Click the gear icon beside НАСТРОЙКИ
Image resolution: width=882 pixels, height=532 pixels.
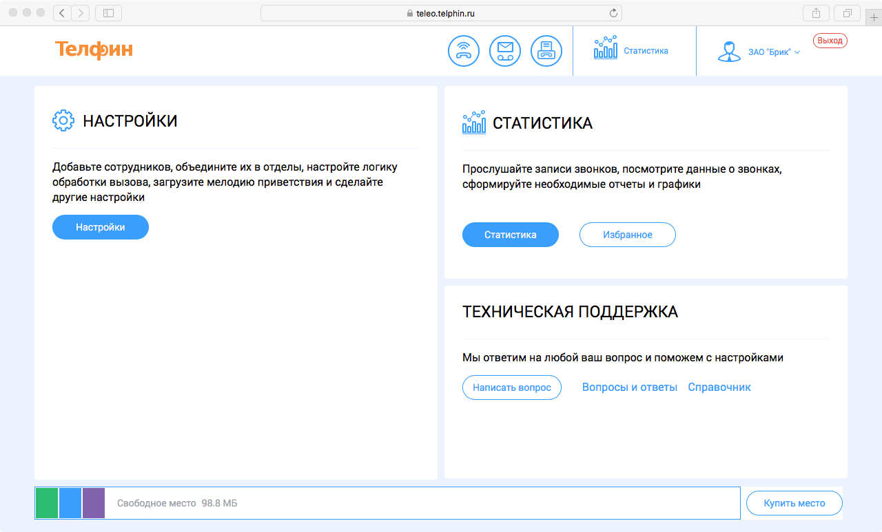(63, 120)
